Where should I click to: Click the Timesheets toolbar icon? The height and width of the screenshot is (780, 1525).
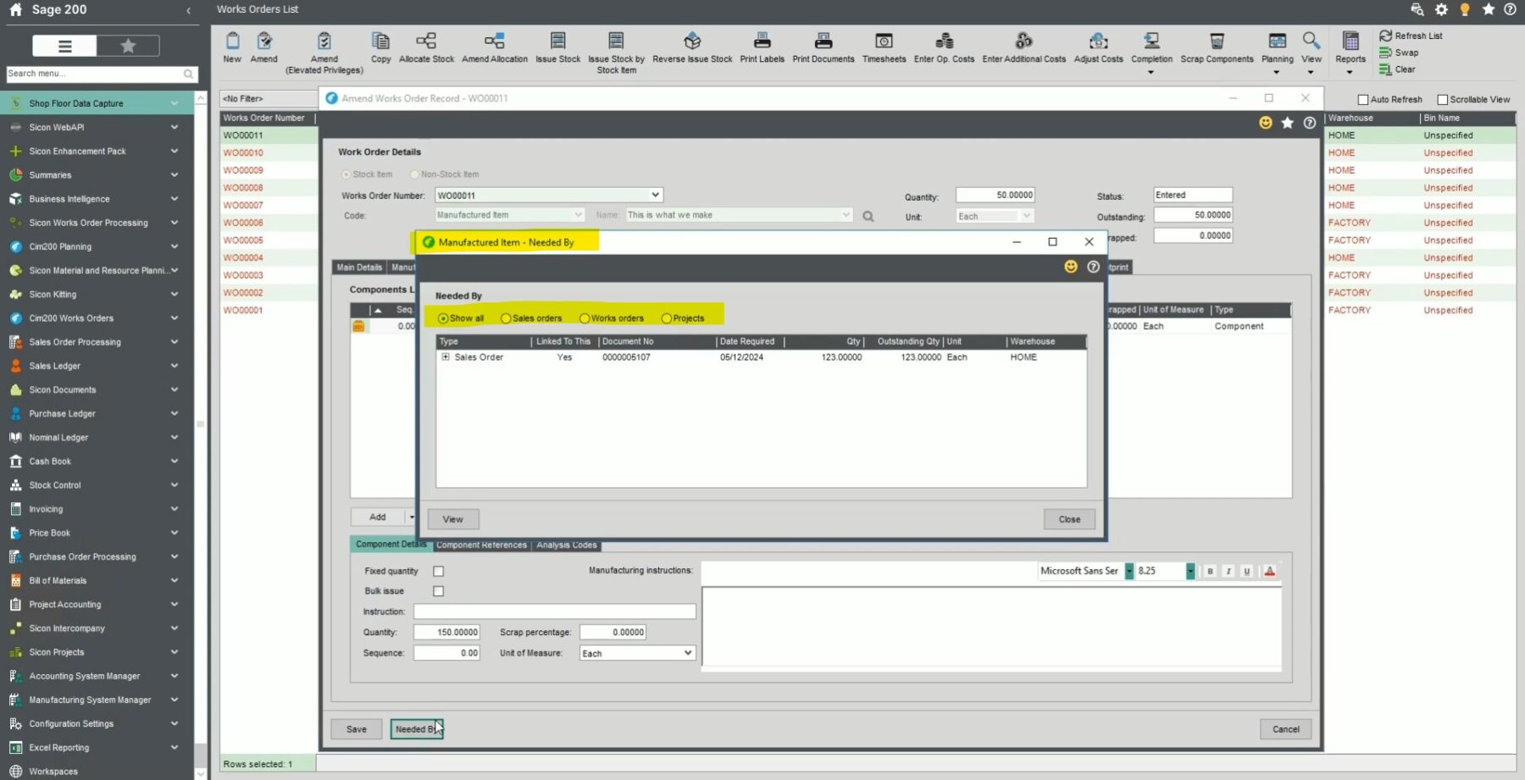pyautogui.click(x=884, y=41)
